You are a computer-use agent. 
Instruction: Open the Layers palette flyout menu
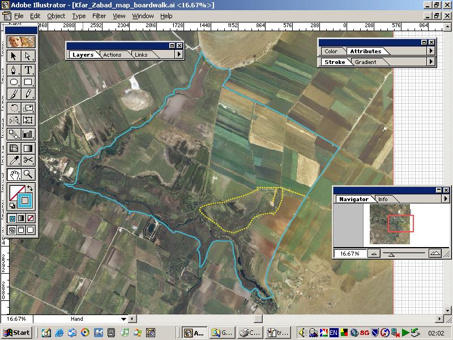tap(179, 54)
